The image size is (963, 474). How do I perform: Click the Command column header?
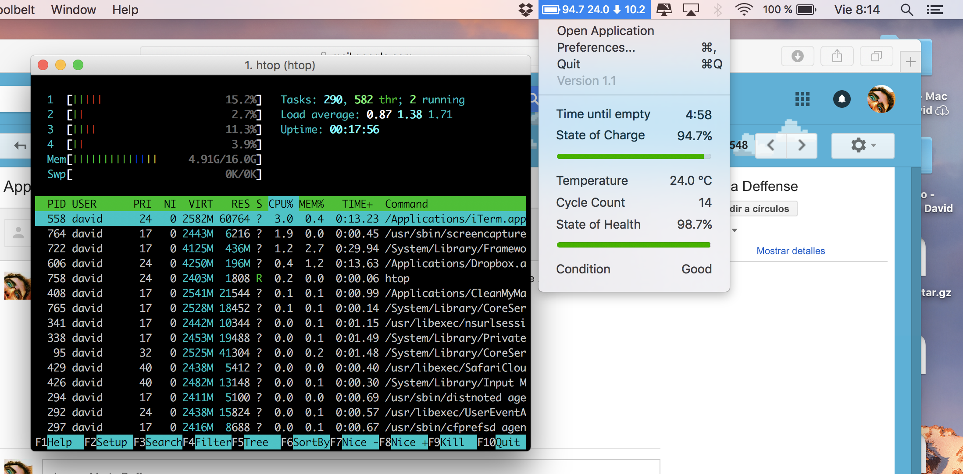[x=407, y=204]
